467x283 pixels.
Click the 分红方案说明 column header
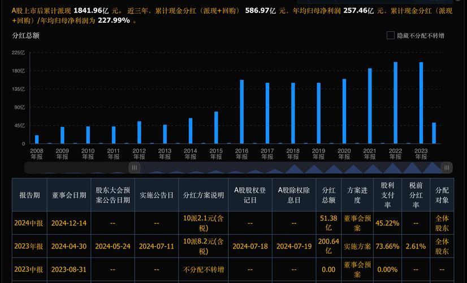(204, 195)
